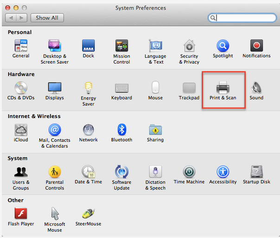Open Dictation & Speech preferences
The height and width of the screenshot is (238, 280).
point(155,172)
